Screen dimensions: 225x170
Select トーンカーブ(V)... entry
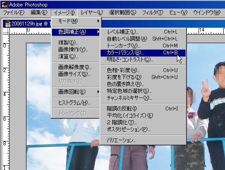[143, 46]
